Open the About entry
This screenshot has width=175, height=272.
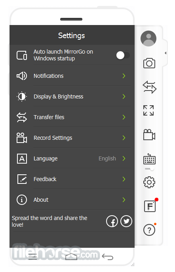tap(72, 200)
